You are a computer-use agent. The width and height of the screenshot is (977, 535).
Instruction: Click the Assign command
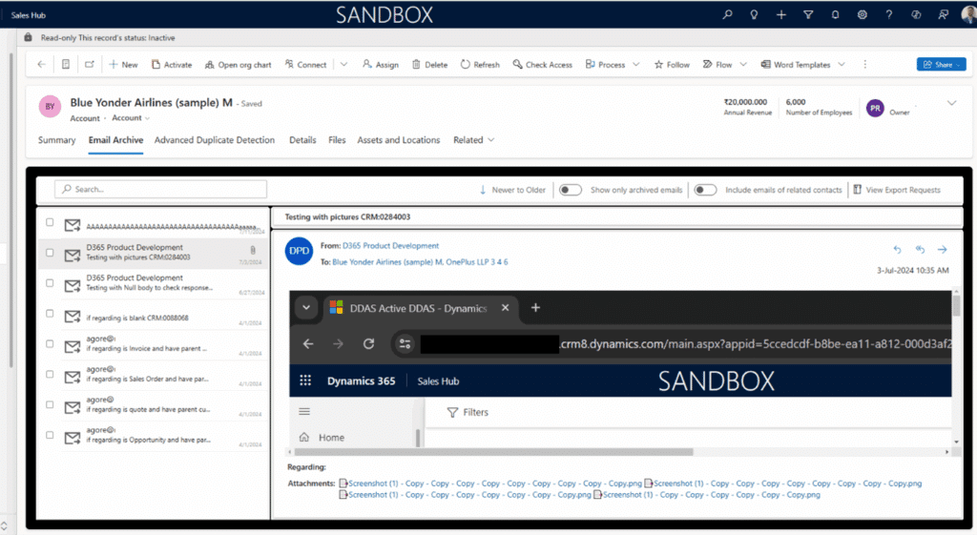tap(381, 64)
